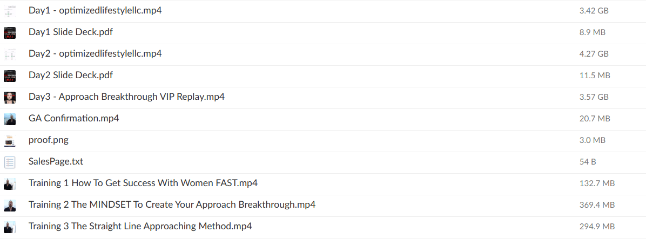Screen dimensions: 646x239
Task: Click the SalesPage.txt text file icon
Action: coord(10,162)
